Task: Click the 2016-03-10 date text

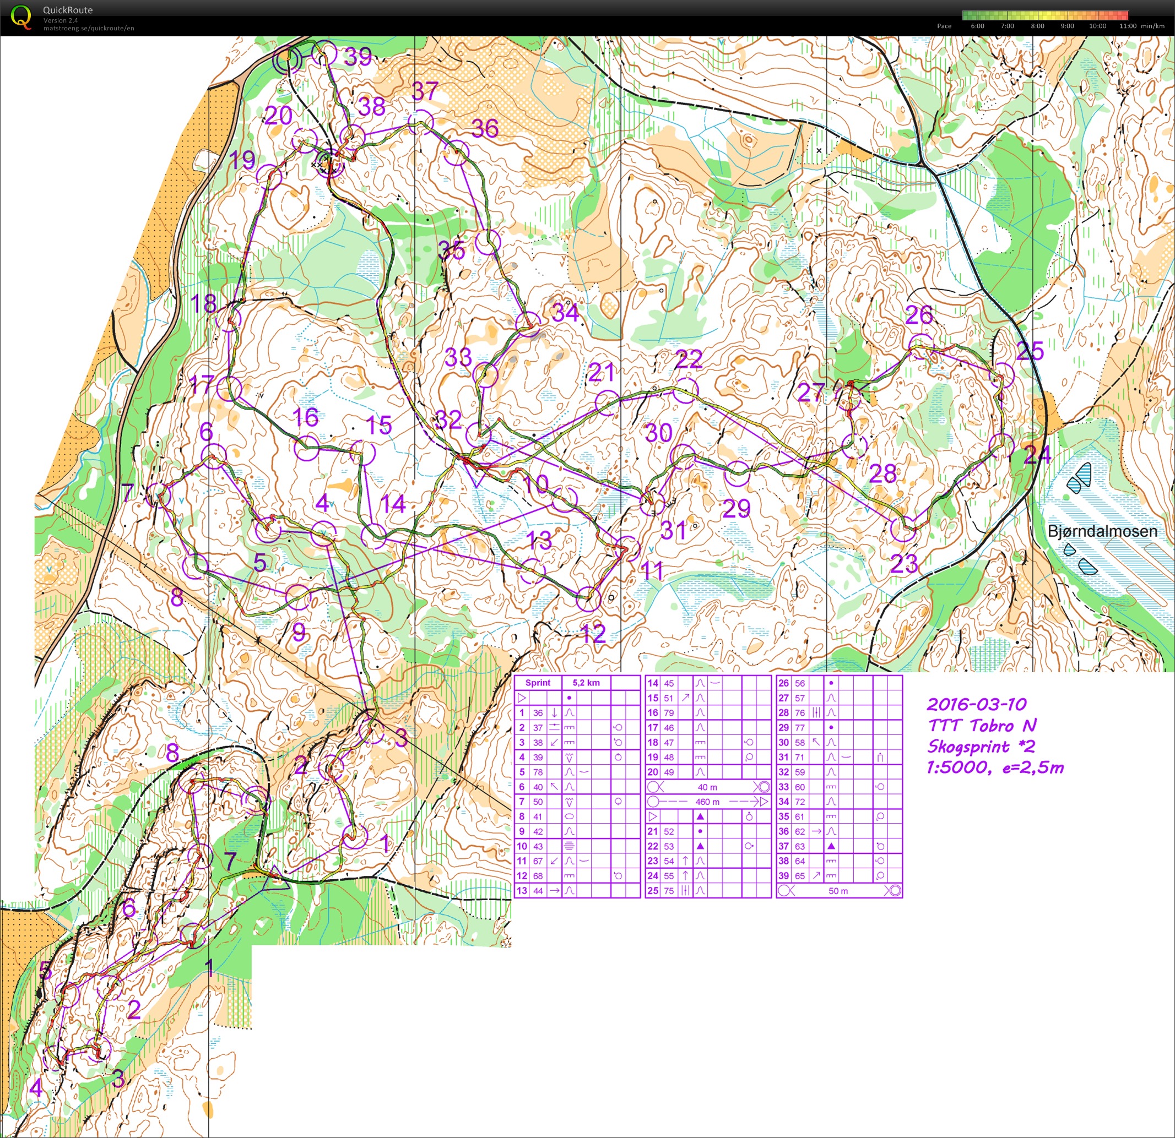Action: 977,704
